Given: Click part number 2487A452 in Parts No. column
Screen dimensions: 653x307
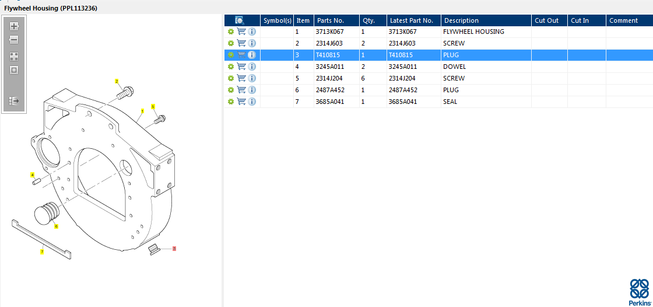Looking at the screenshot, I should (330, 90).
